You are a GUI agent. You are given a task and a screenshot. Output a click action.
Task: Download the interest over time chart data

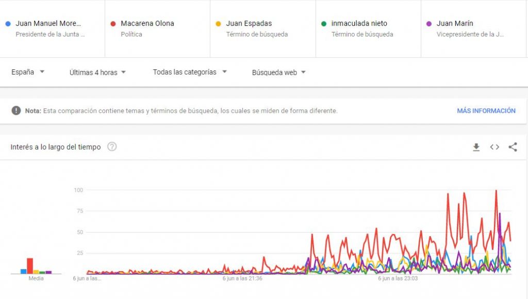coord(476,147)
